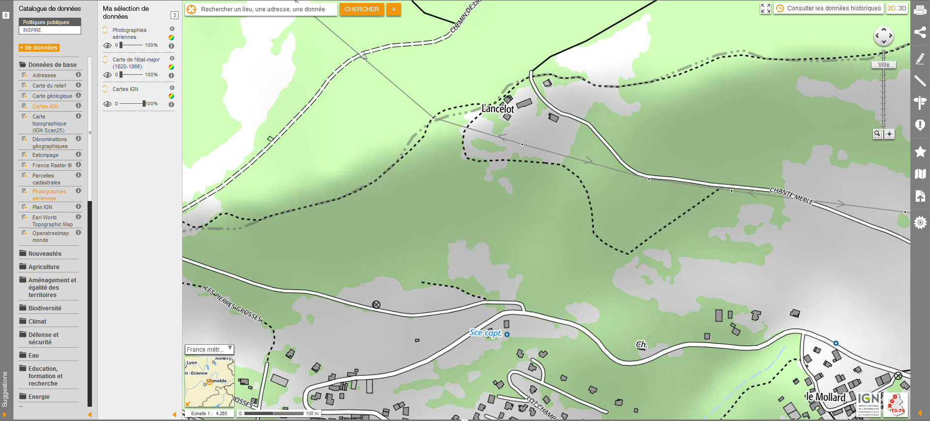Remove the Photographies aériennes layer from selection

(x=172, y=29)
